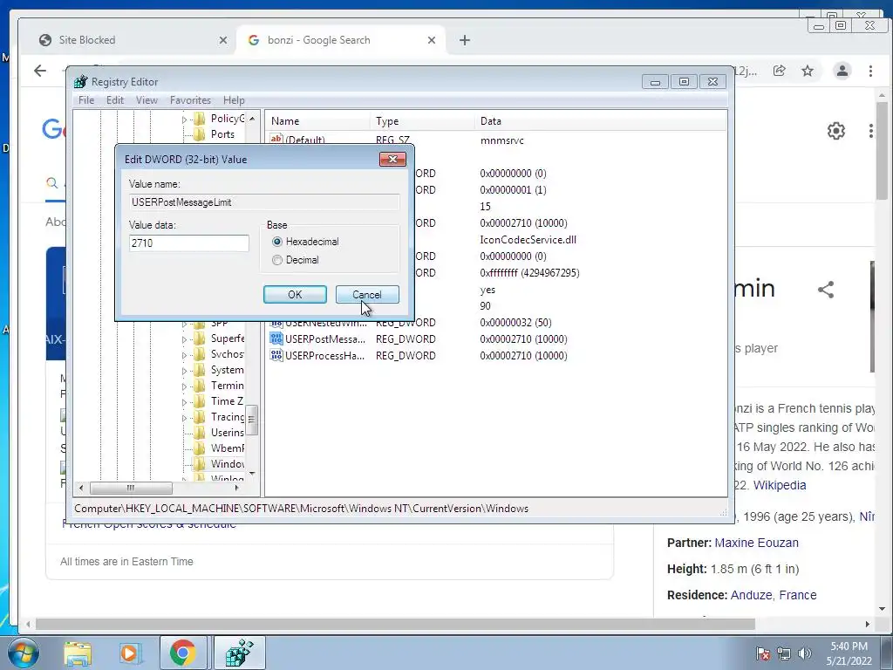This screenshot has width=893, height=670.
Task: Select the USERPostMessa... value name
Action: point(325,339)
